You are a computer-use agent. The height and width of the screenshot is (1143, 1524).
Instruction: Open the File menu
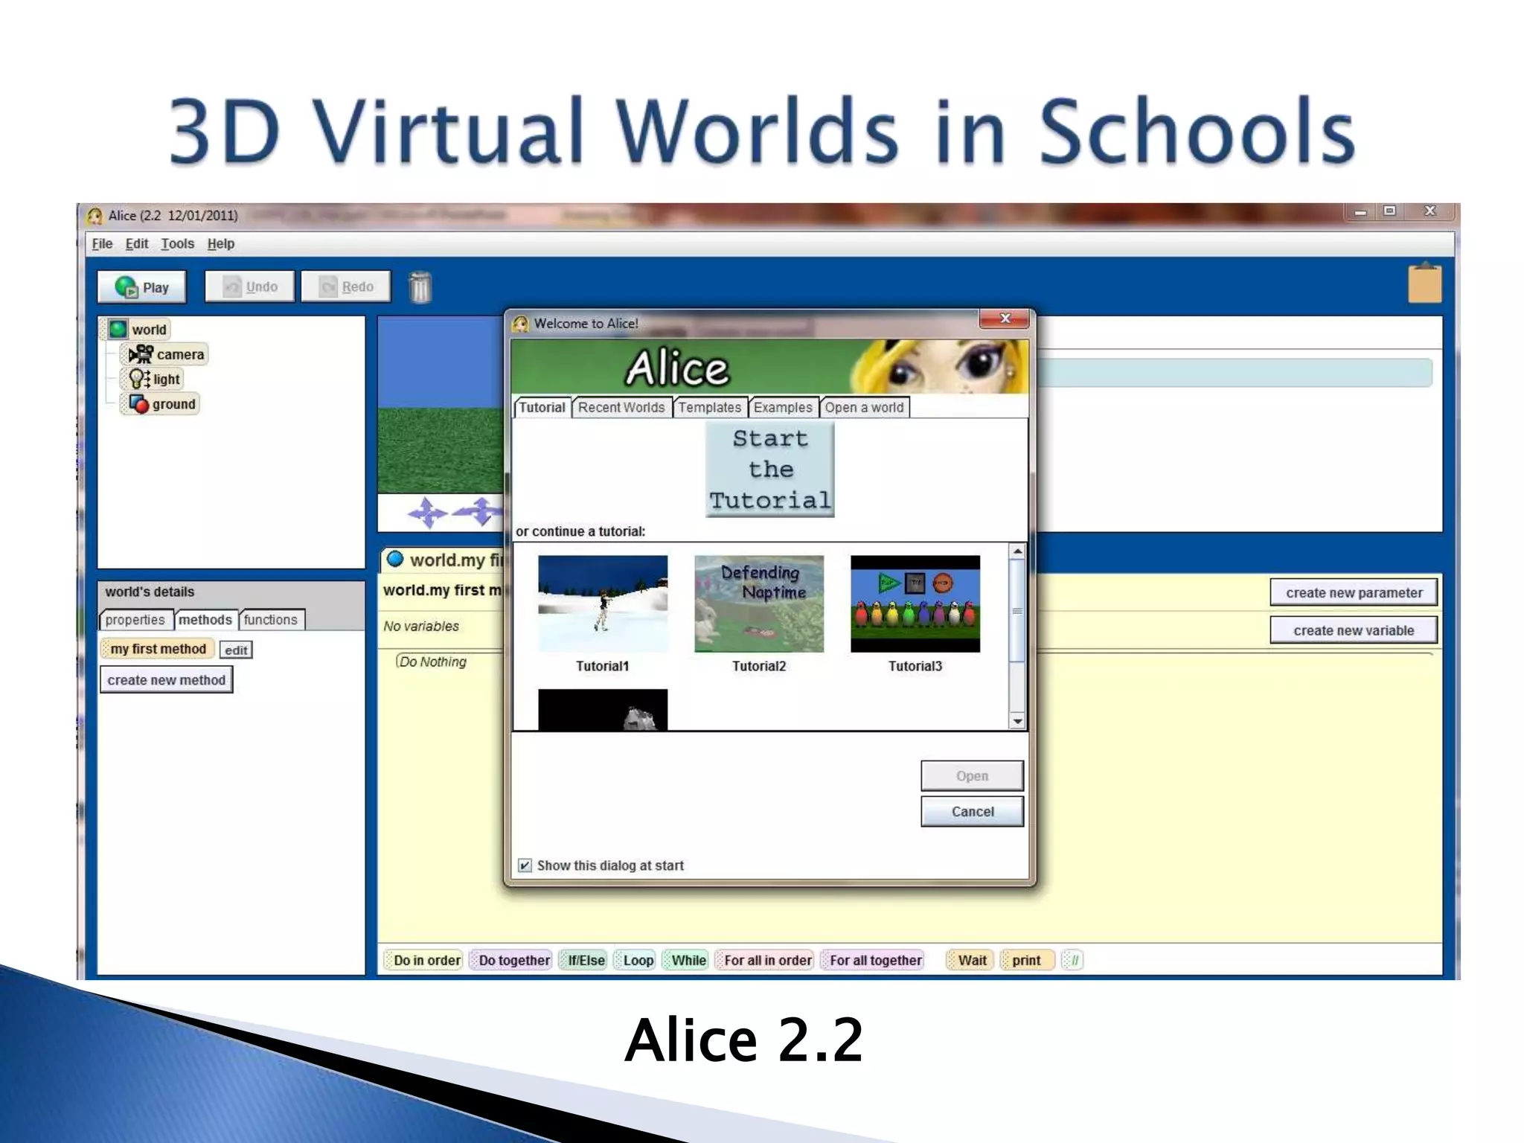(102, 244)
